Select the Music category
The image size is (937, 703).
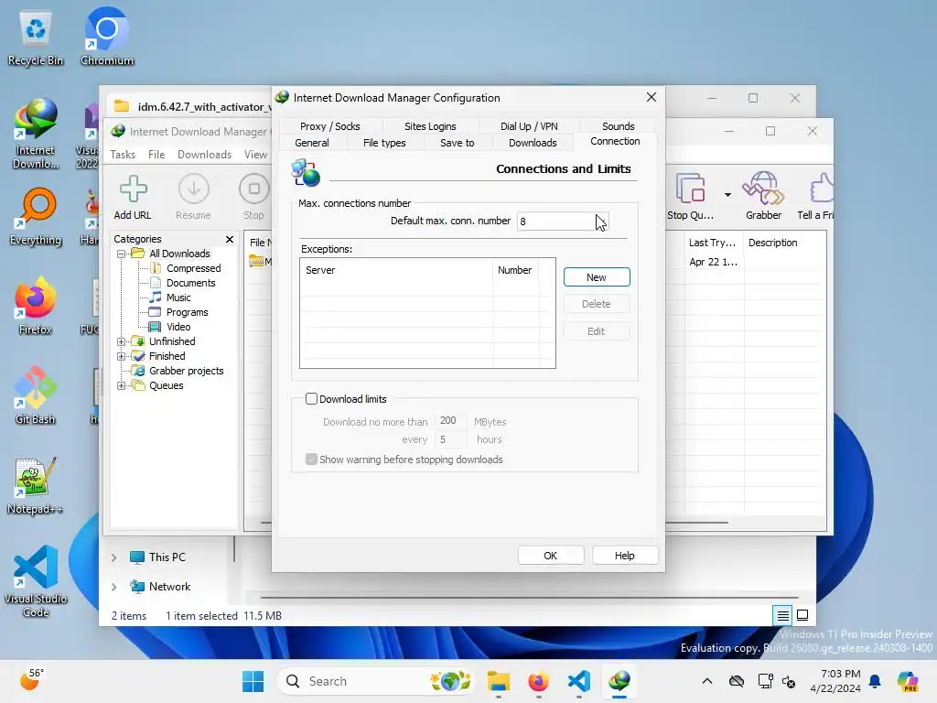[178, 297]
